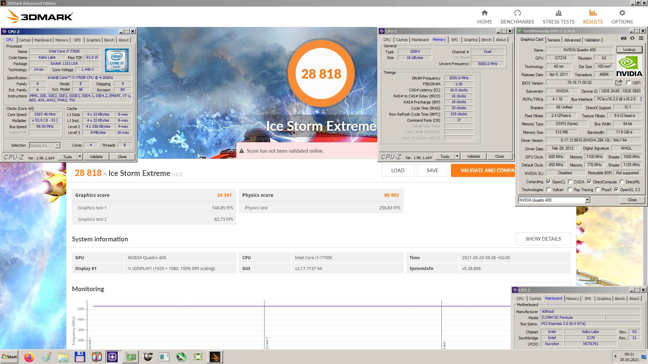Switch to Caches tab in left CPU-Z
648x364 pixels.
[x=24, y=40]
